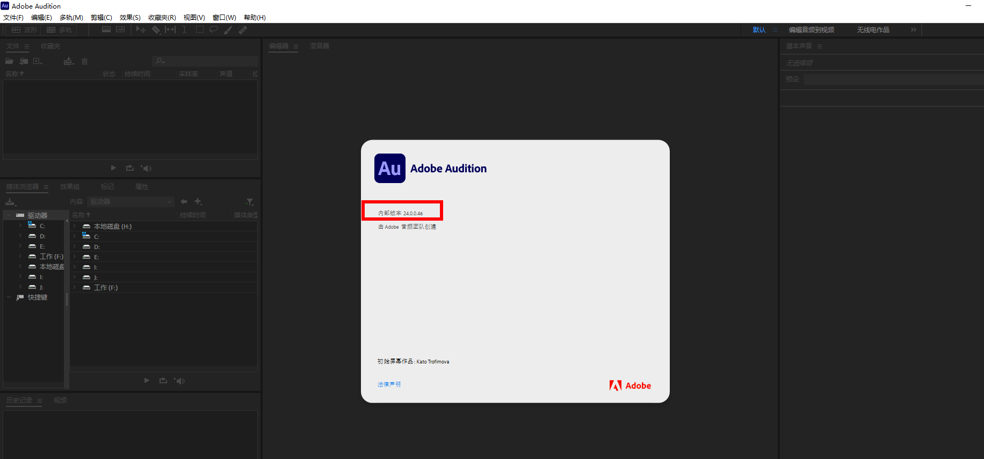984x459 pixels.
Task: Select the 默认 workspace
Action: 759,30
